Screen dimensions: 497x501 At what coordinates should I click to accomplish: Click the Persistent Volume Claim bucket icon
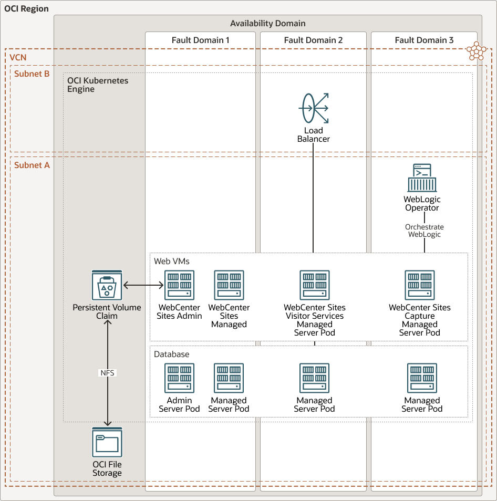(107, 285)
